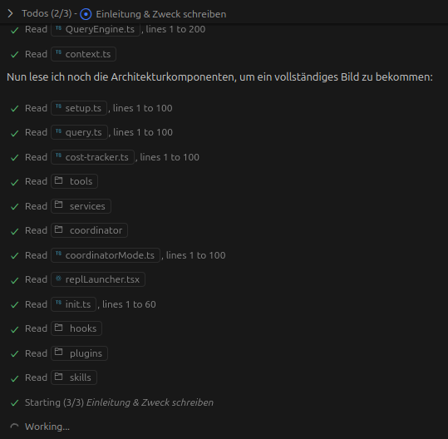This screenshot has height=439, width=448.
Task: Click the folder icon next to coordinator
Action: (x=58, y=229)
